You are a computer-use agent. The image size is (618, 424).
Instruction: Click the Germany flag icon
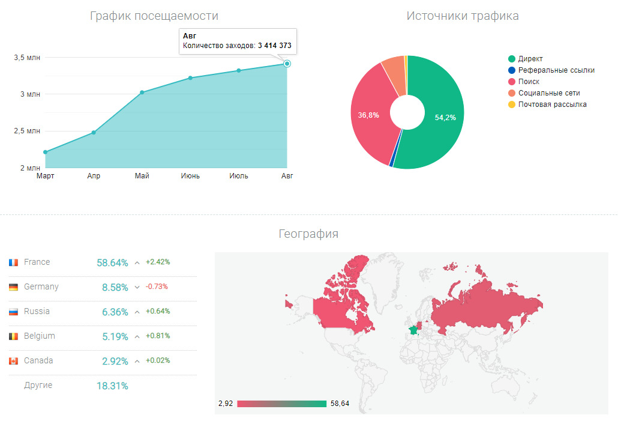(x=13, y=287)
